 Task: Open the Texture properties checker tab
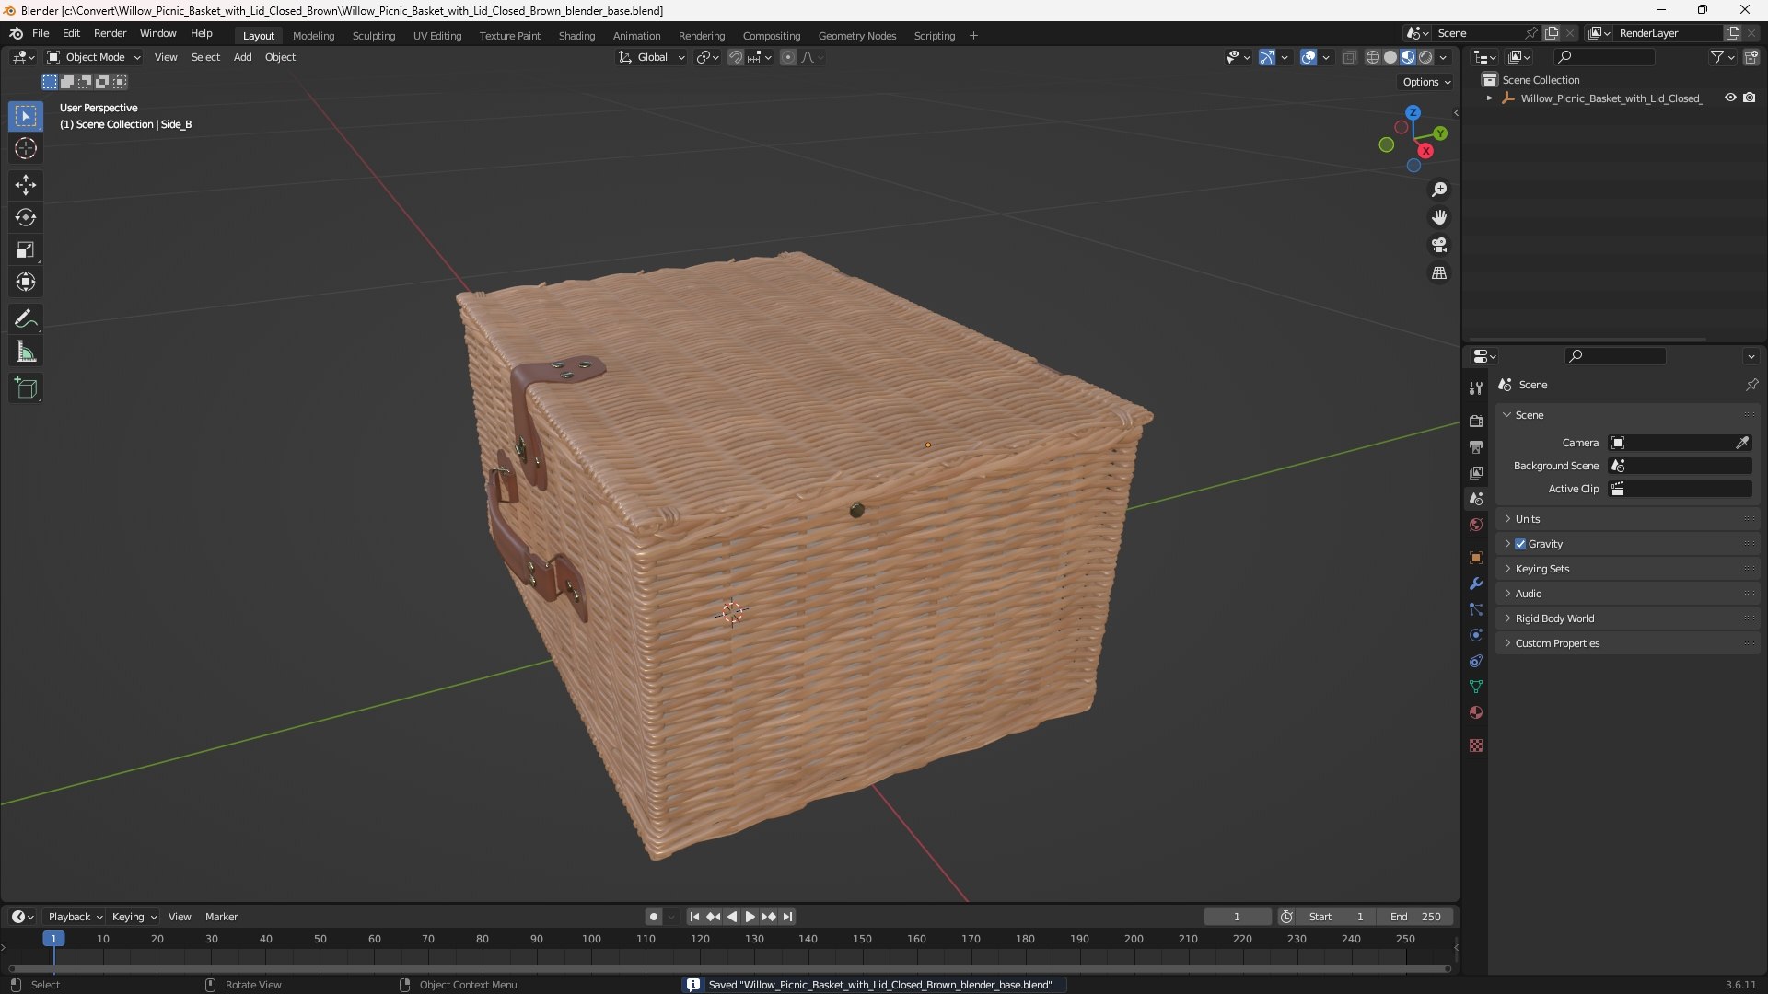click(x=1476, y=745)
